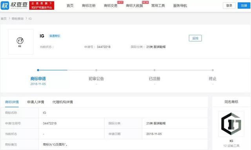Switch to 商标详情 tab
The height and width of the screenshot is (150, 251).
point(12,102)
